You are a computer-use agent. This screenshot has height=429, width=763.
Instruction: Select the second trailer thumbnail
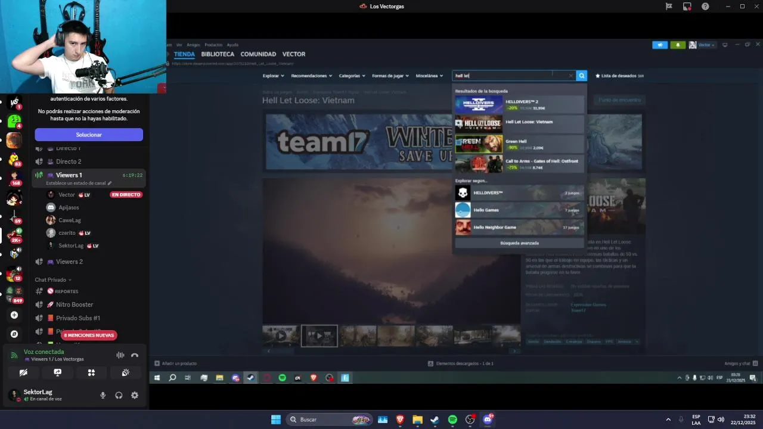point(319,335)
